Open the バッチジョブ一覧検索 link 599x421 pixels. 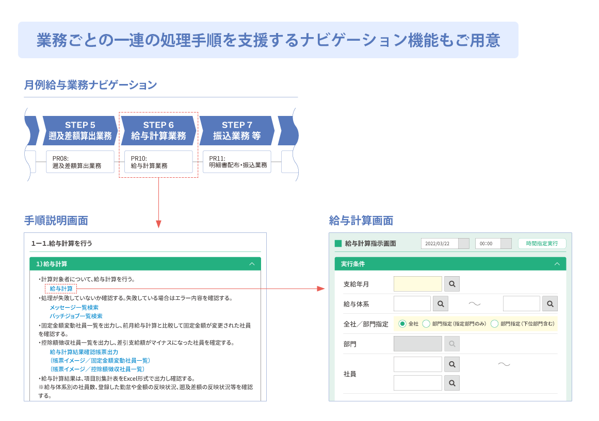click(x=76, y=316)
